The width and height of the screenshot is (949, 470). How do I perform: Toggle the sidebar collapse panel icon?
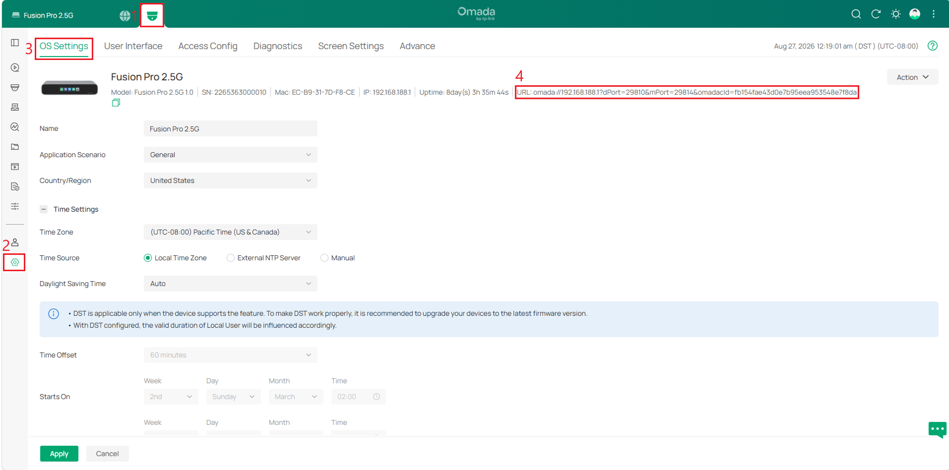click(15, 43)
